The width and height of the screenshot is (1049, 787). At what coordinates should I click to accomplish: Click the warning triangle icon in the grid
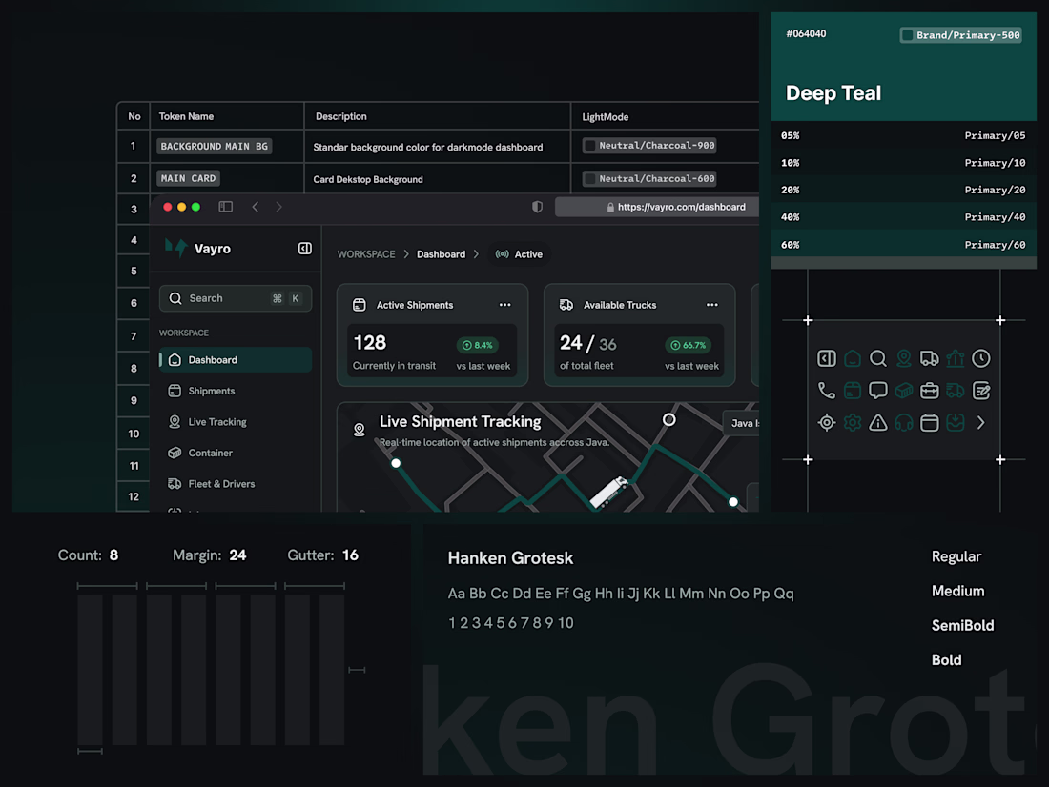[x=877, y=423]
